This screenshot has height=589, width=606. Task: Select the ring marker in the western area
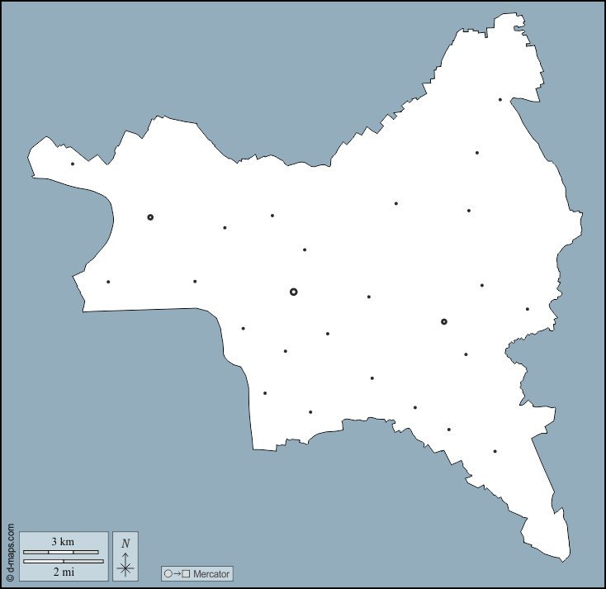tap(150, 217)
